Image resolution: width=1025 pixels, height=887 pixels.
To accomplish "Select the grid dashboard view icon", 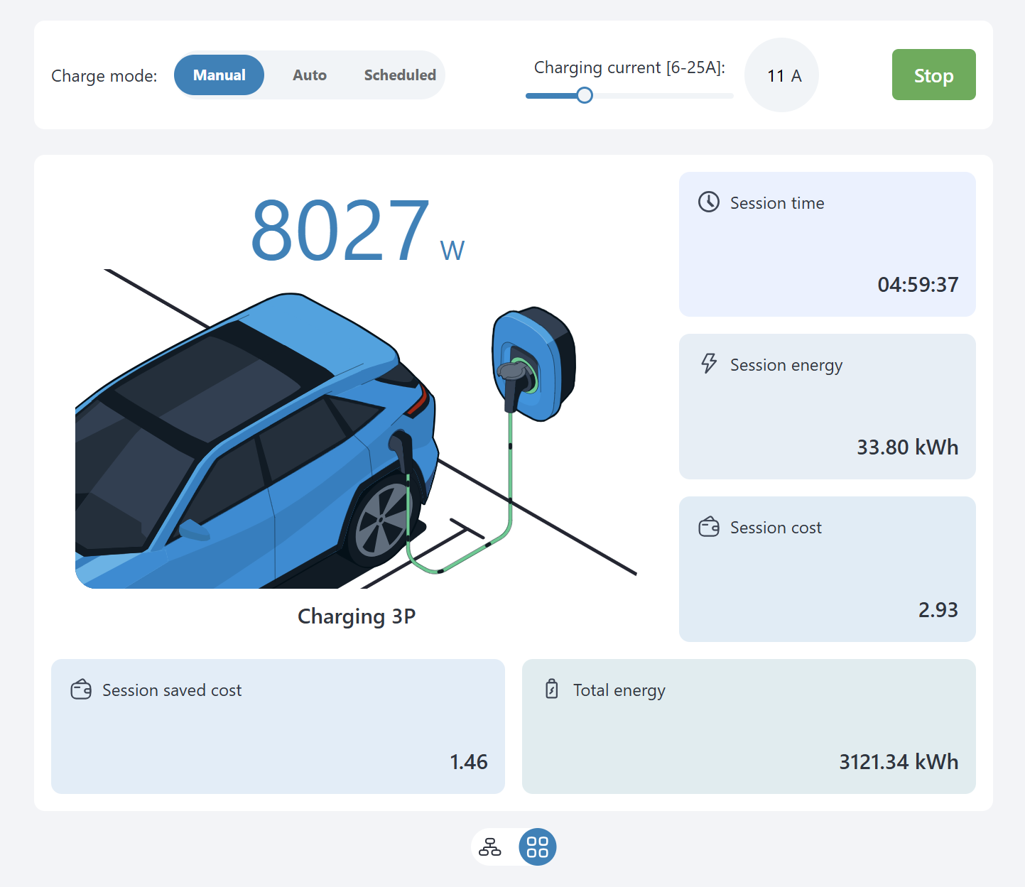I will (x=538, y=847).
